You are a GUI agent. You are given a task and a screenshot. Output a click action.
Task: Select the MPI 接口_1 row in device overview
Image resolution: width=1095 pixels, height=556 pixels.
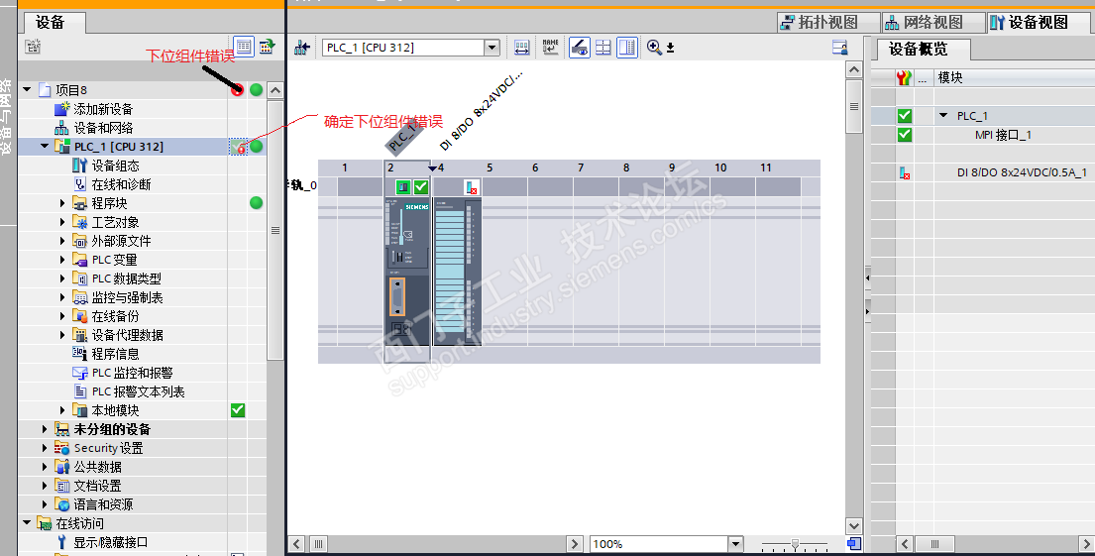(1003, 135)
